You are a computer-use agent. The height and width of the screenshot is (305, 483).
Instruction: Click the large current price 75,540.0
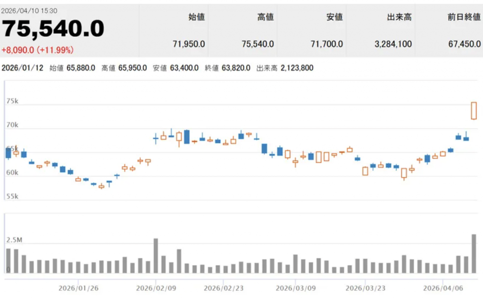point(52,30)
